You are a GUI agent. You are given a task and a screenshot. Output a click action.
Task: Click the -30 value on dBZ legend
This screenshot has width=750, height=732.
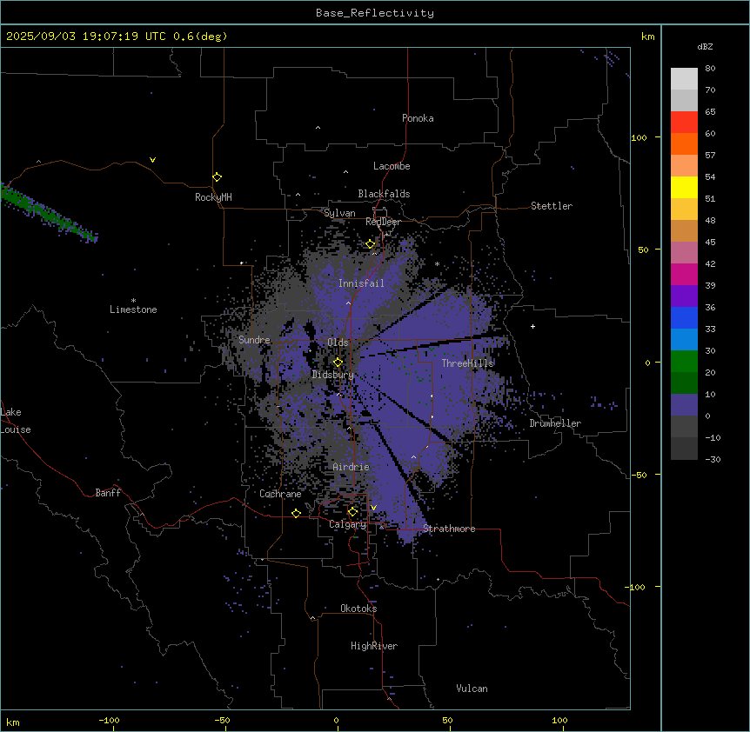coord(713,459)
